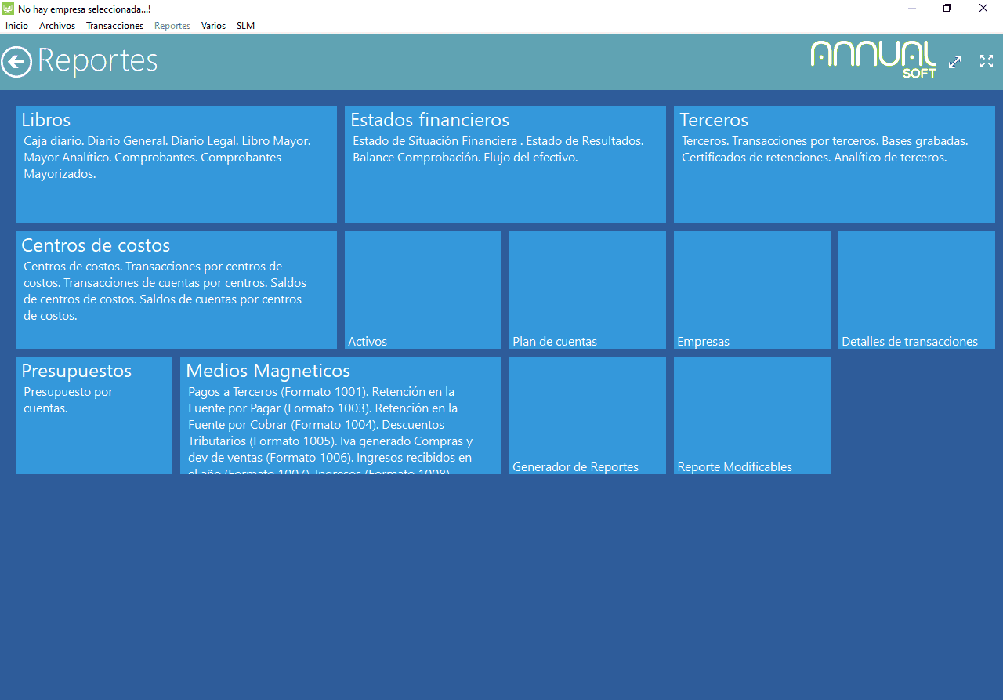Open the Libros reports tile
The image size is (1003, 700).
click(x=176, y=165)
